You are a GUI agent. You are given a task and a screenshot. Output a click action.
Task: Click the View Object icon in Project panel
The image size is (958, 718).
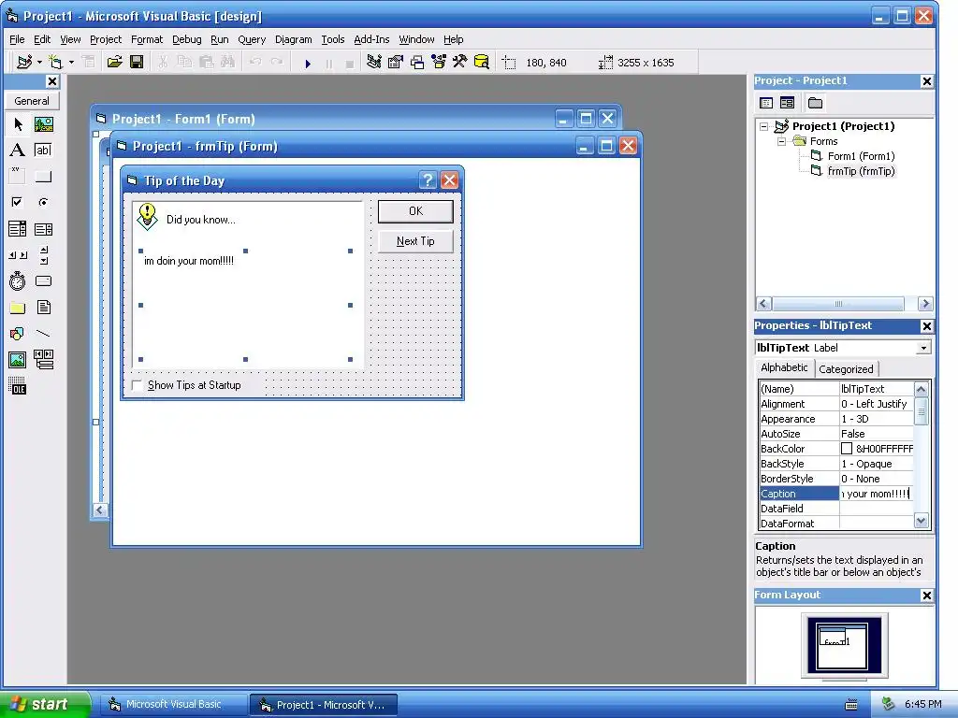[x=787, y=103]
